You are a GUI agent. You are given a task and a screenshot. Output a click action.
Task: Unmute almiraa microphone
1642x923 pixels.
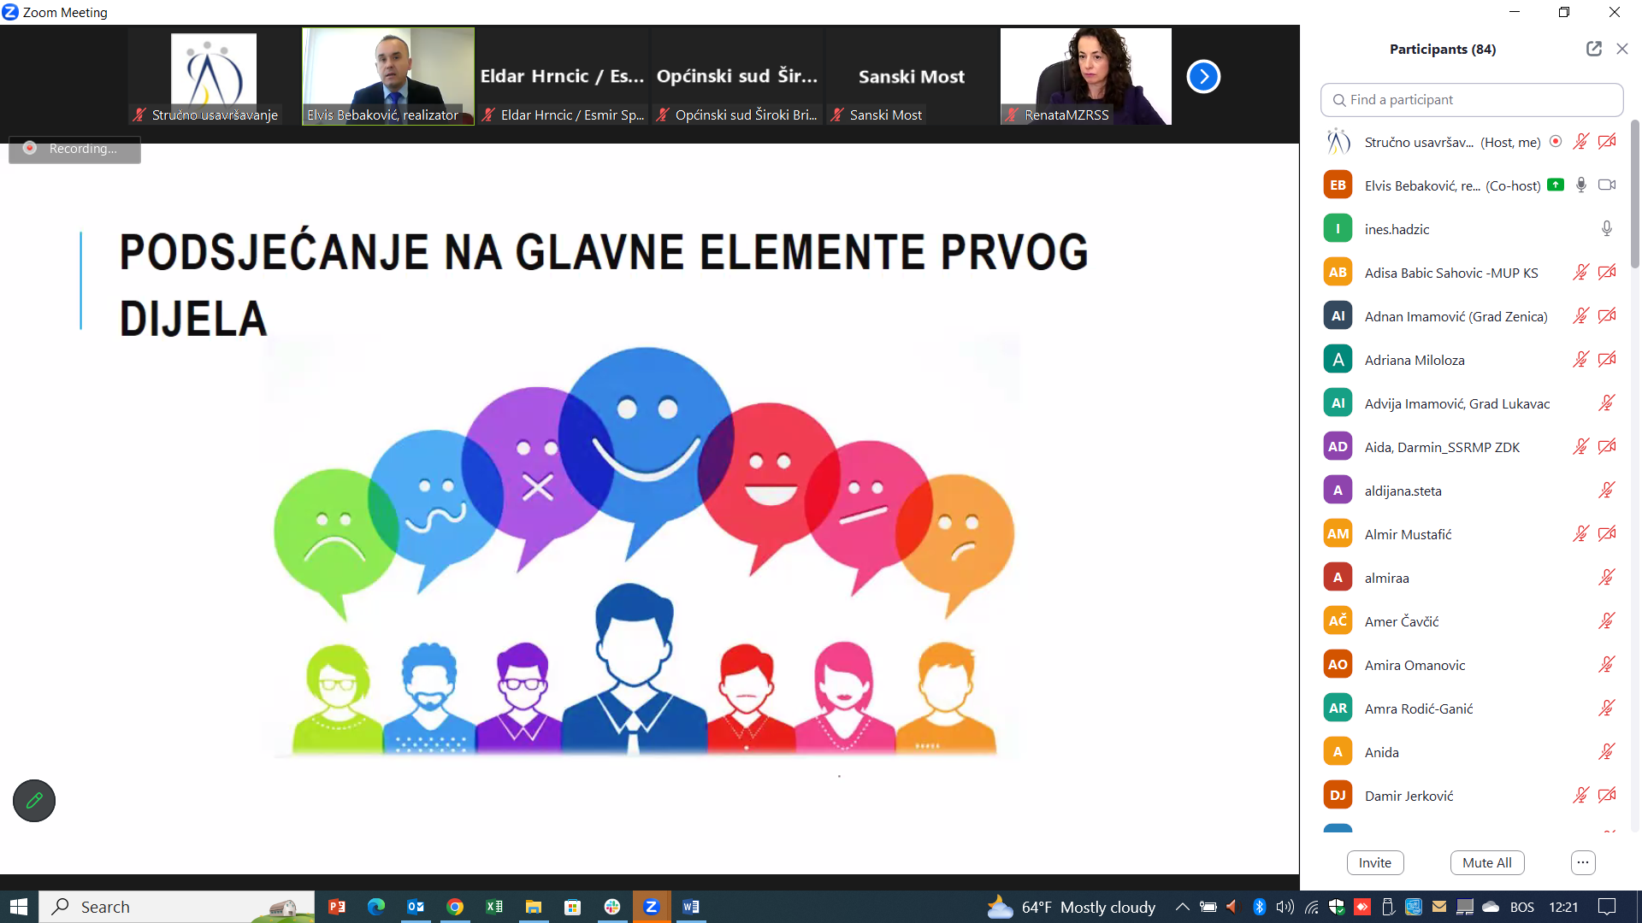(1607, 577)
